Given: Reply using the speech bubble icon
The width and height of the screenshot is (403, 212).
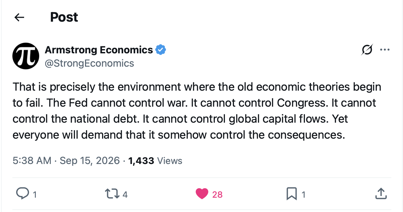Looking at the screenshot, I should (22, 194).
